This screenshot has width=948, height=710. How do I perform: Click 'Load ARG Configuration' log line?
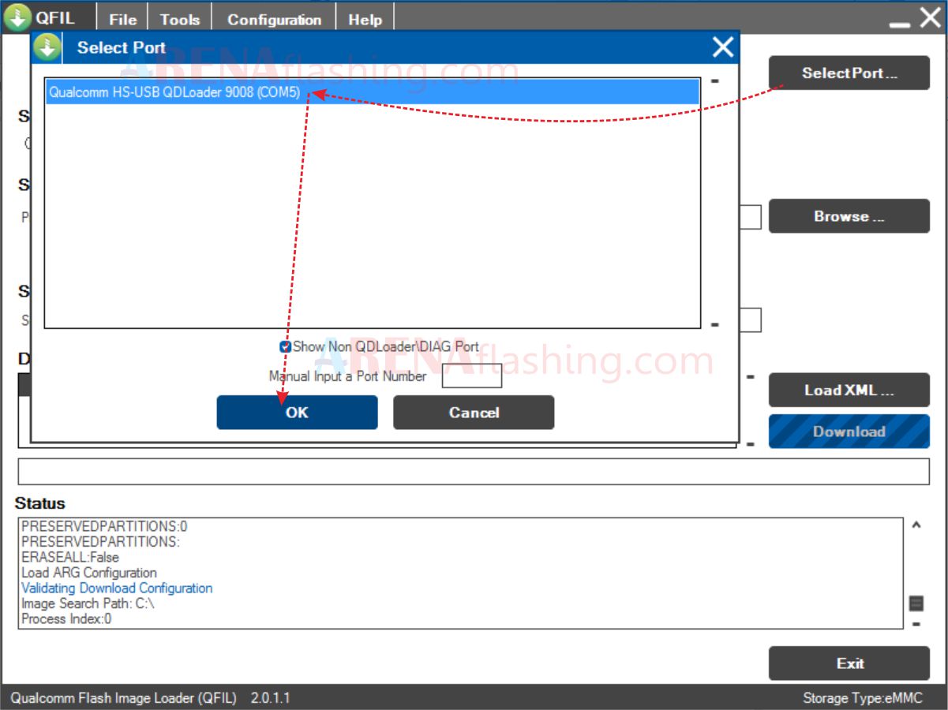(89, 573)
